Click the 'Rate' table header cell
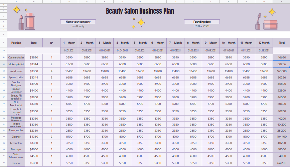 (x=34, y=43)
